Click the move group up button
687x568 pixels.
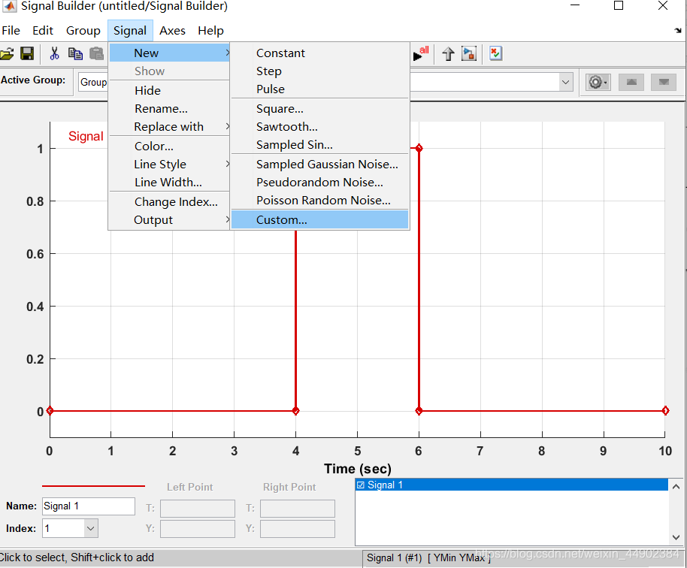tap(631, 82)
